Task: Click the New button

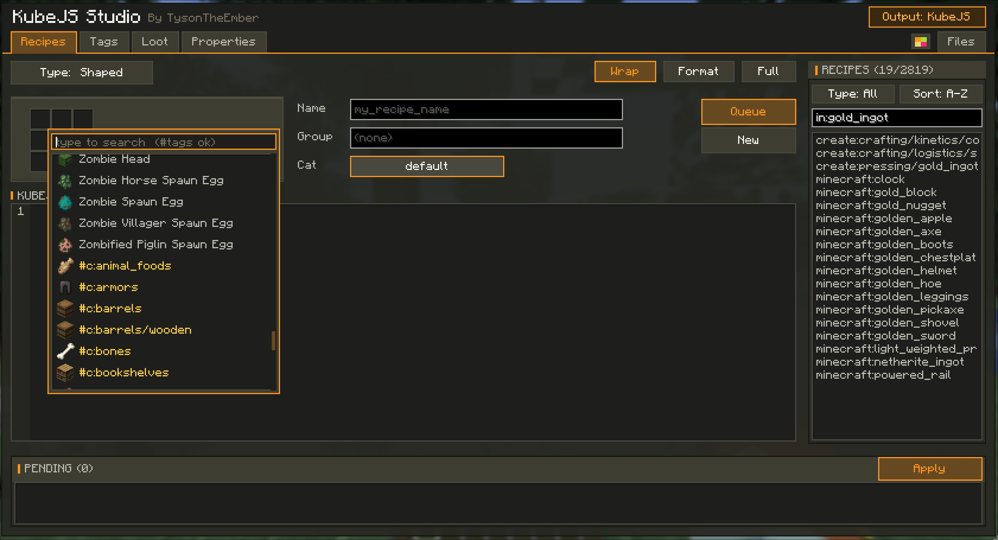Action: (748, 140)
